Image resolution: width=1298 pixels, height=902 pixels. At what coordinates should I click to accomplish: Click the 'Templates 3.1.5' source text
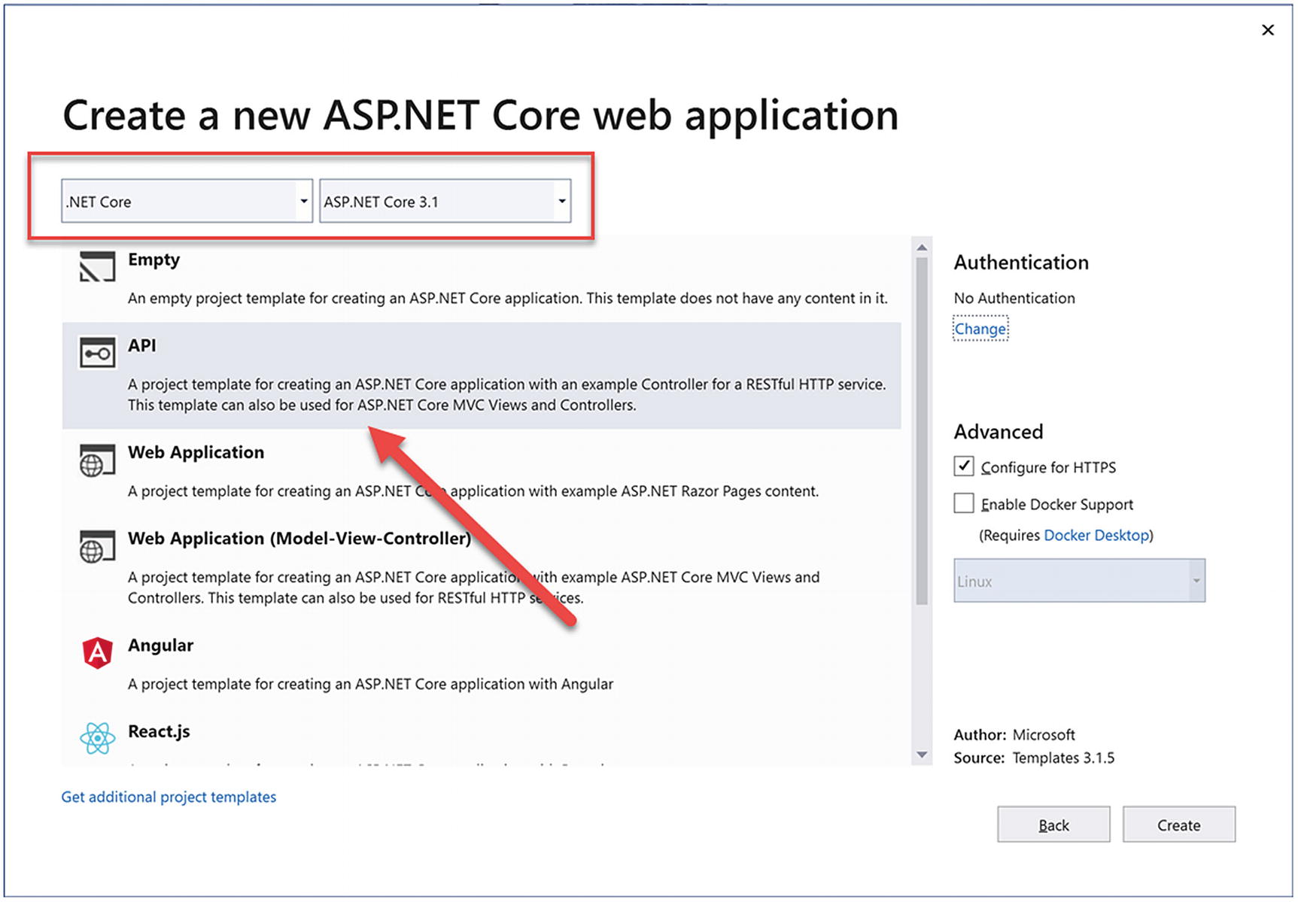tap(1063, 758)
